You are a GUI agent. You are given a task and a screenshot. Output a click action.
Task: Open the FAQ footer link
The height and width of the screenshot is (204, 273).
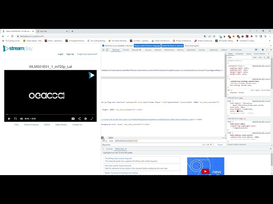[x=16, y=125]
